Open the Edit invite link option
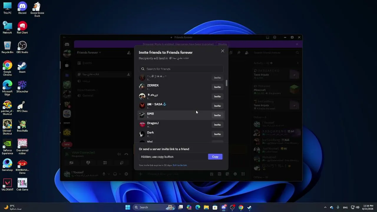 180,165
